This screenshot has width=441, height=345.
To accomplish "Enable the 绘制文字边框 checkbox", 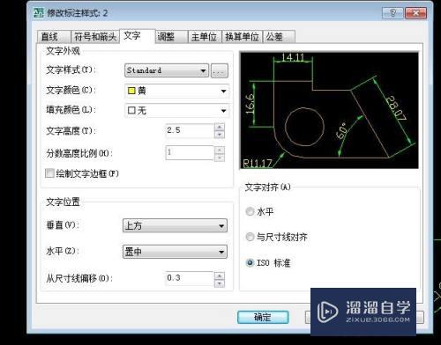I will pyautogui.click(x=49, y=173).
